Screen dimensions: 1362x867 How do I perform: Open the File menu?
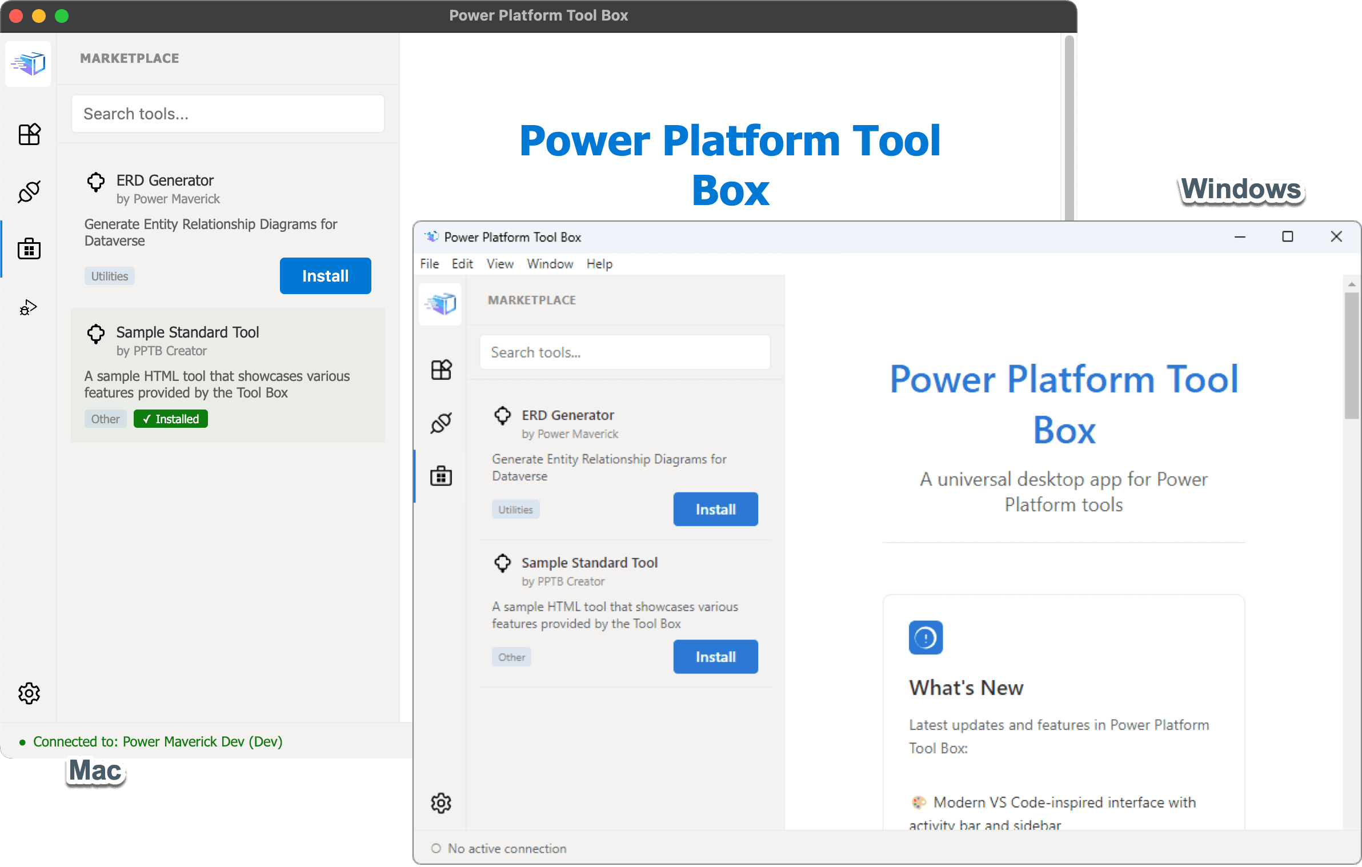pos(429,264)
